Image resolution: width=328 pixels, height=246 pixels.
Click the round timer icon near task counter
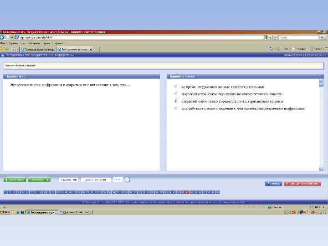tap(127, 180)
